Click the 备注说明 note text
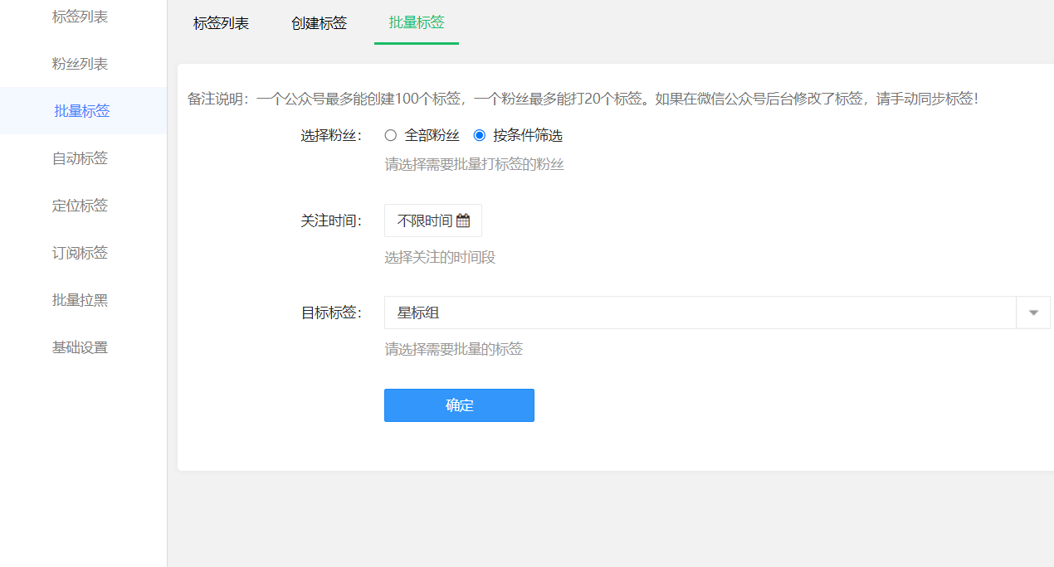The height and width of the screenshot is (567, 1054). [583, 99]
